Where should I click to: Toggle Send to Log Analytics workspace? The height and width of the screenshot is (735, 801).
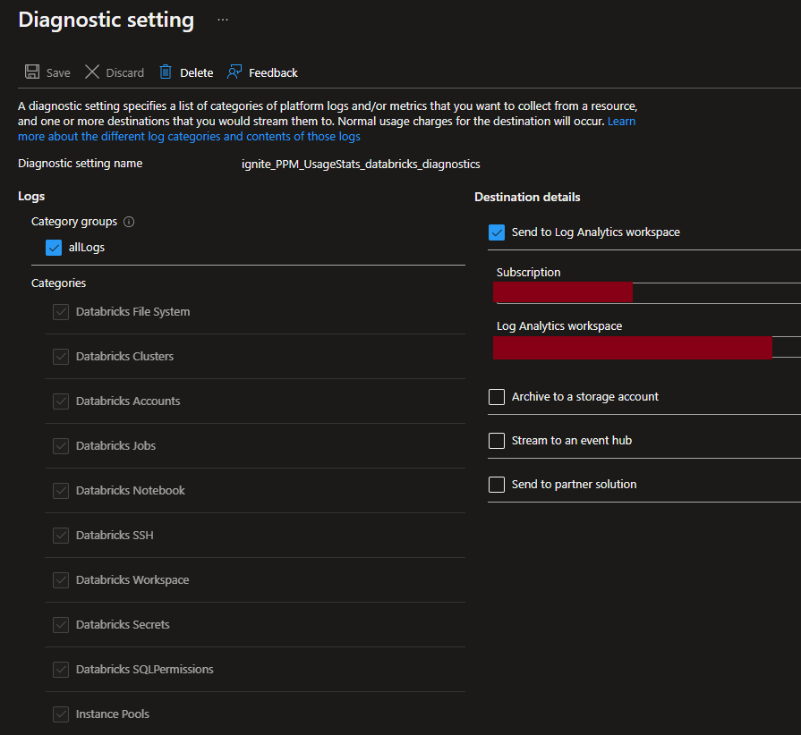[x=497, y=232]
